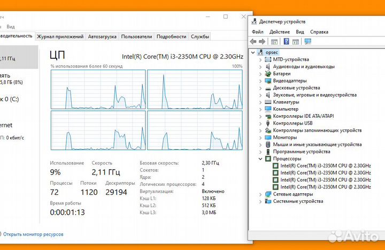The image size is (385, 250).
Task: Click the Back arrow in Device Manager toolbar
Action: (x=253, y=42)
